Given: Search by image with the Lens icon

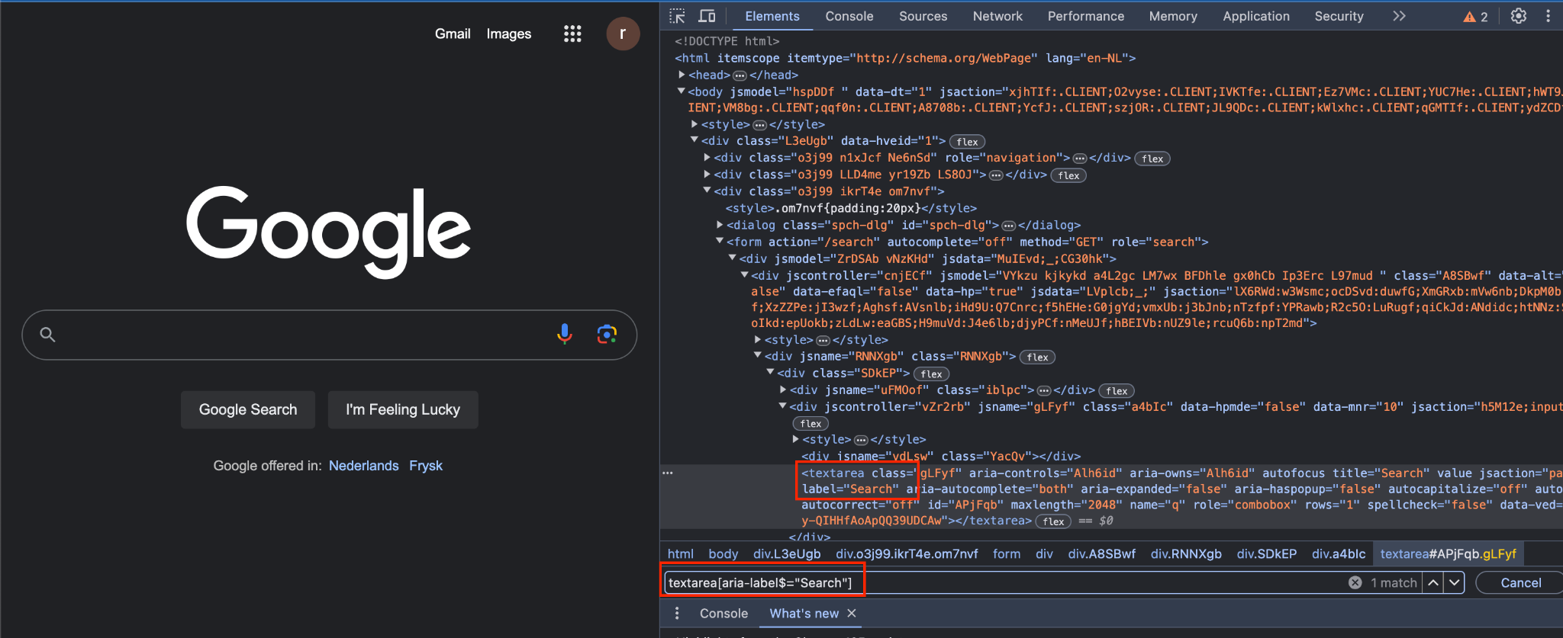Looking at the screenshot, I should (x=607, y=334).
